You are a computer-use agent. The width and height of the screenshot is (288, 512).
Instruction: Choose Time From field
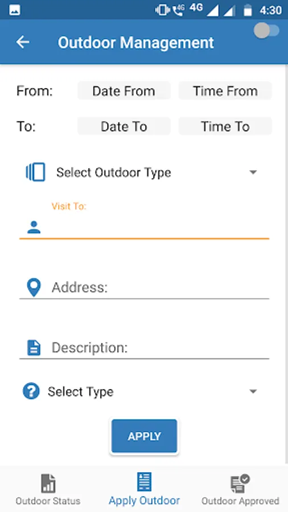(225, 91)
